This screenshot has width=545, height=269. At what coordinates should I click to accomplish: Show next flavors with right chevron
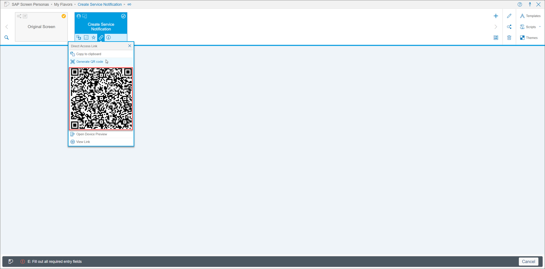click(496, 27)
